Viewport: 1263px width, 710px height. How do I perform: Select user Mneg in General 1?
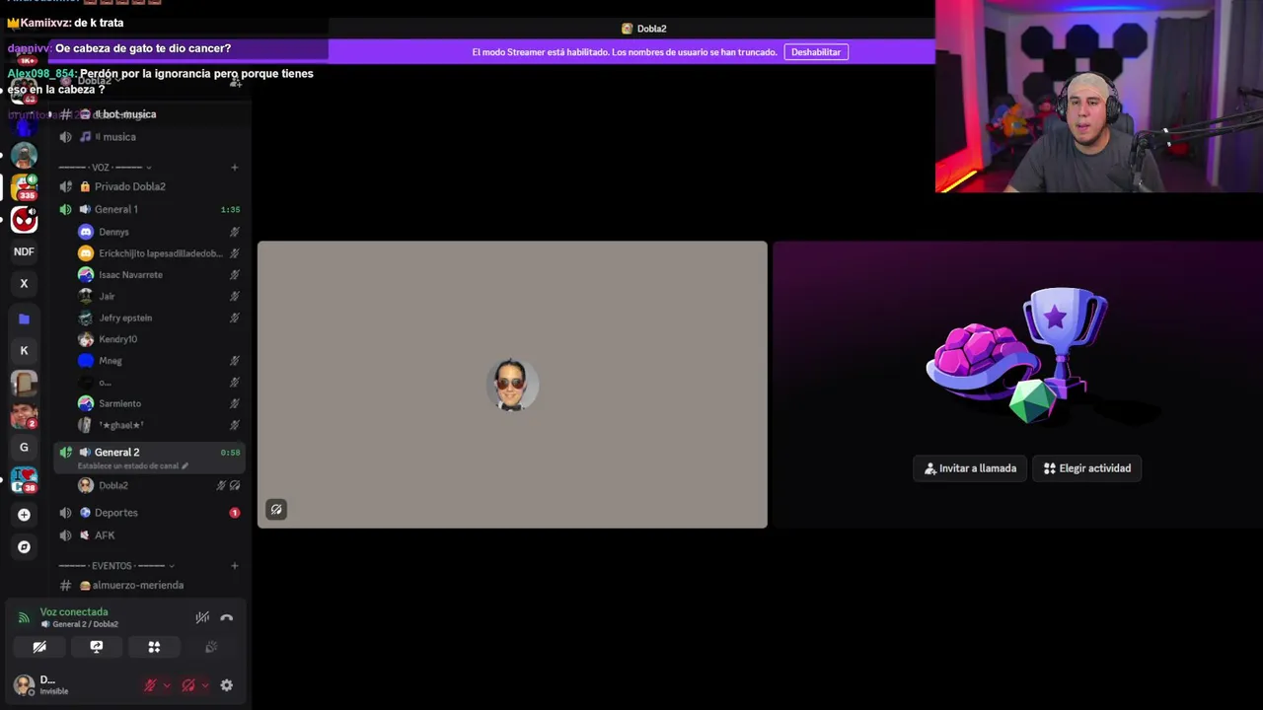(158, 361)
